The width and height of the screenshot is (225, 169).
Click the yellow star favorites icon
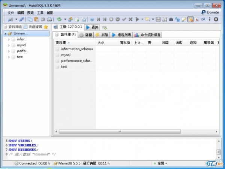[x=46, y=27]
